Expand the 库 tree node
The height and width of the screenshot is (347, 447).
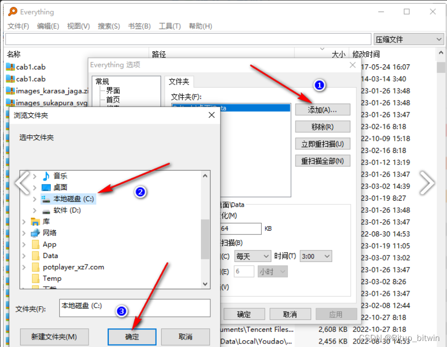coord(24,222)
